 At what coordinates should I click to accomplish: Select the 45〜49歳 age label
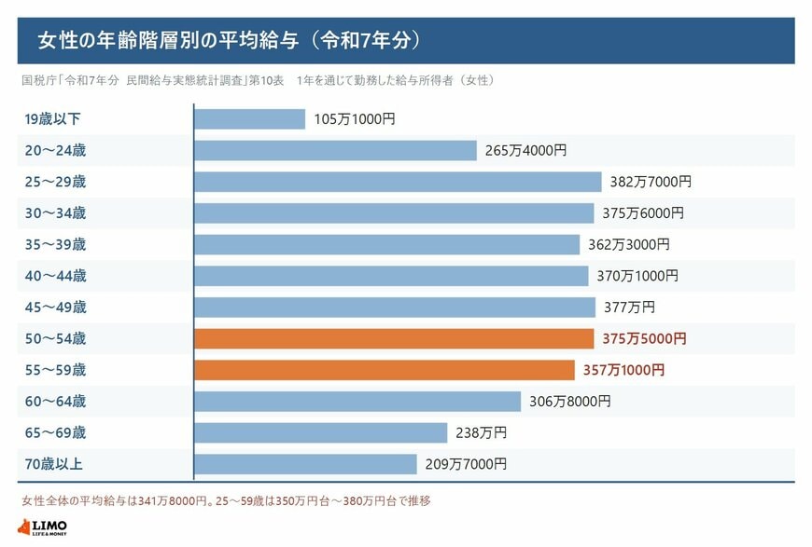[x=55, y=308]
